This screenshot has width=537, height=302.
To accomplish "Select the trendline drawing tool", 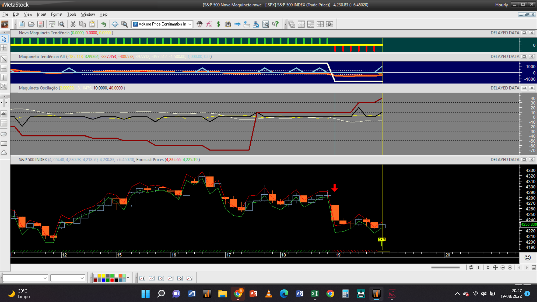I will click(4, 59).
